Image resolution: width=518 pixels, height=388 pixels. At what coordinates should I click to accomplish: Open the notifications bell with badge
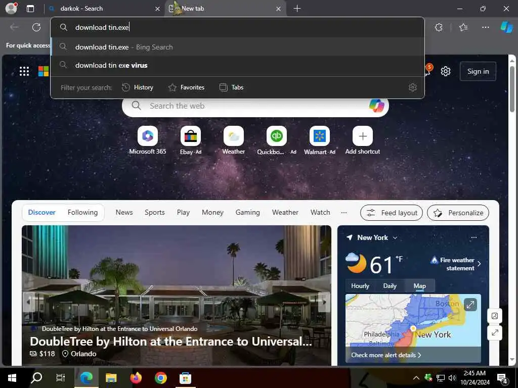(427, 70)
